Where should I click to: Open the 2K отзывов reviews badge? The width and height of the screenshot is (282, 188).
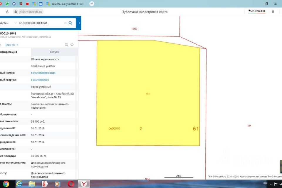pos(257,11)
